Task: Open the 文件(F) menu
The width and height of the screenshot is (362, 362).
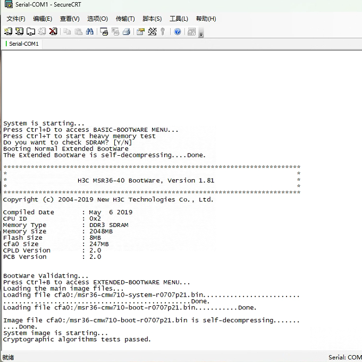Action: tap(16, 19)
